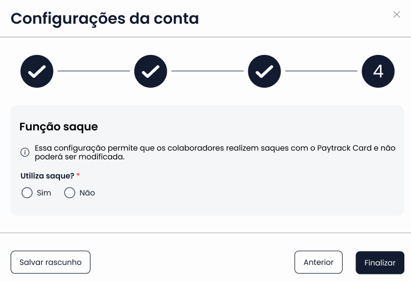Go back using the Anterior button

318,262
